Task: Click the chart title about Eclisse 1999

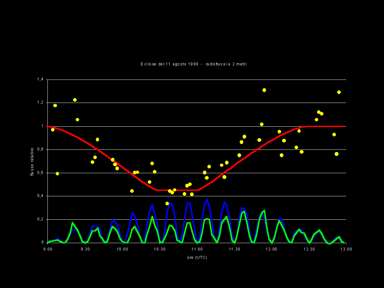Action: click(x=193, y=64)
